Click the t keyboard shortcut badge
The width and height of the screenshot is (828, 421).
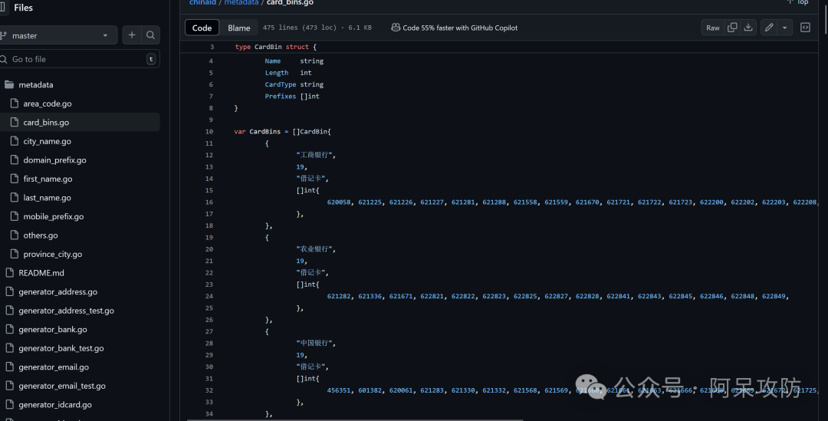[x=151, y=59]
